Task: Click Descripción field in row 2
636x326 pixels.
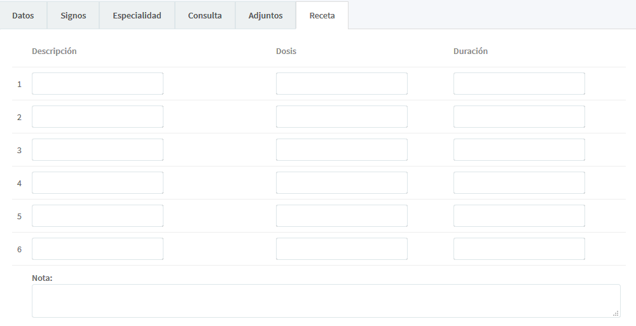Action: [x=97, y=117]
